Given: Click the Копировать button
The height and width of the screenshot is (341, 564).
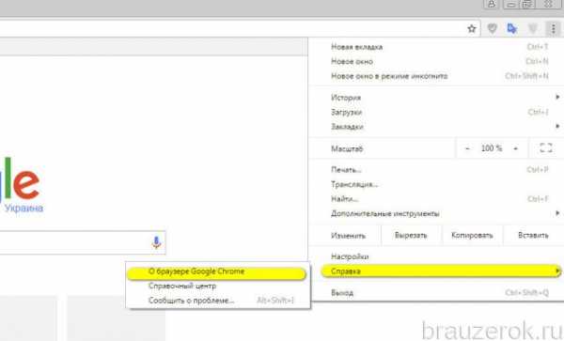Looking at the screenshot, I should tap(472, 236).
